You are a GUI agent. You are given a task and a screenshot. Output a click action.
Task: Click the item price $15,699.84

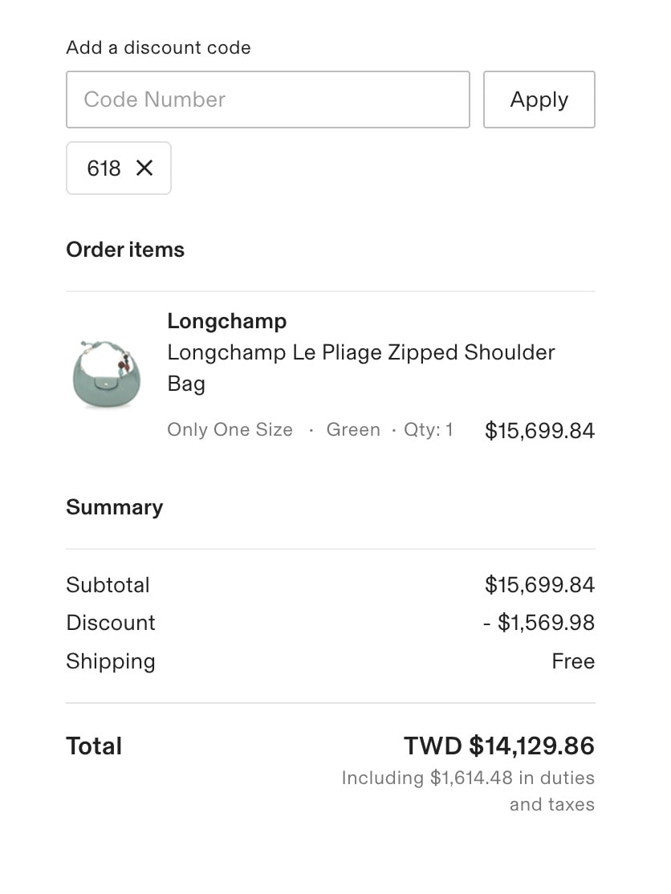coord(539,431)
